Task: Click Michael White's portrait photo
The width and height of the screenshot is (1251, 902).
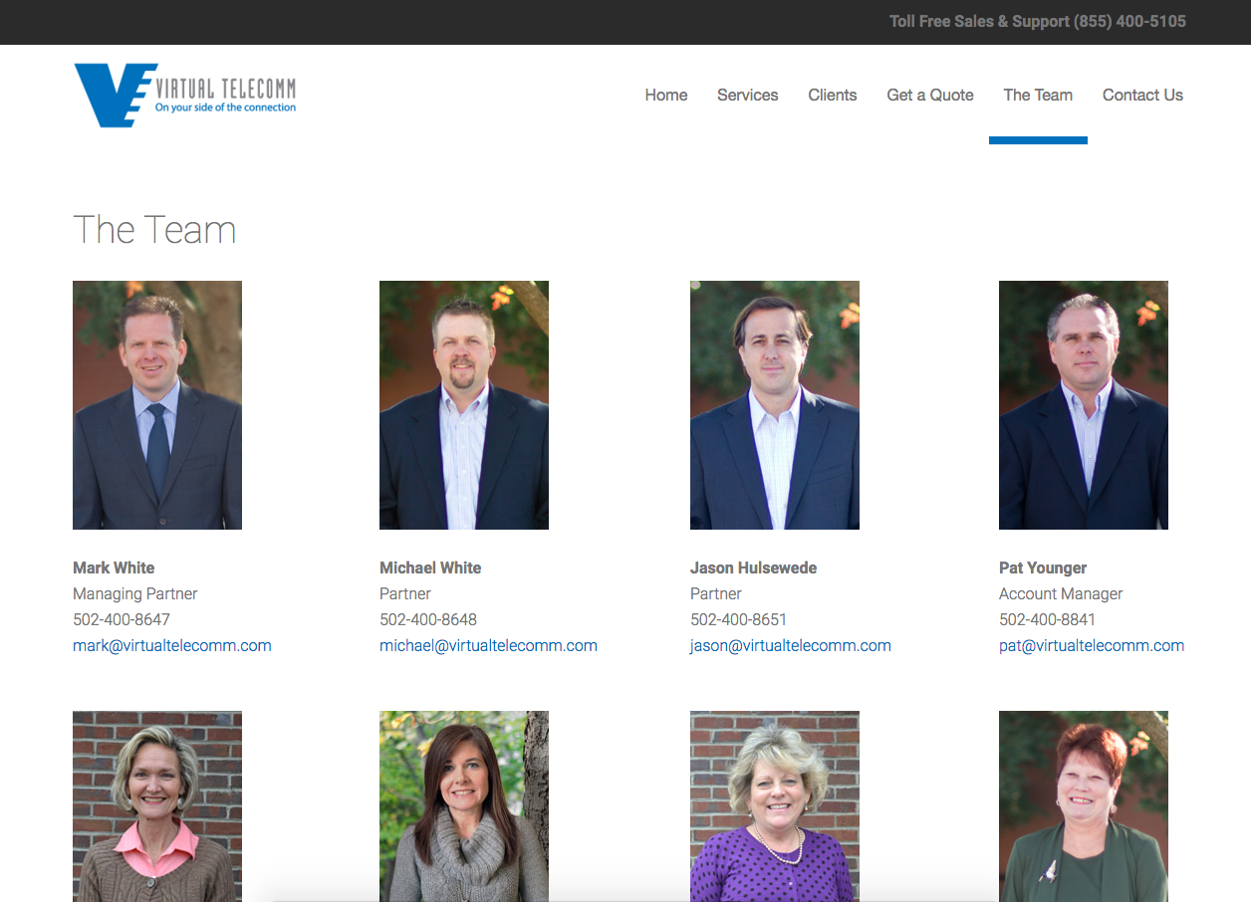Action: (x=464, y=405)
